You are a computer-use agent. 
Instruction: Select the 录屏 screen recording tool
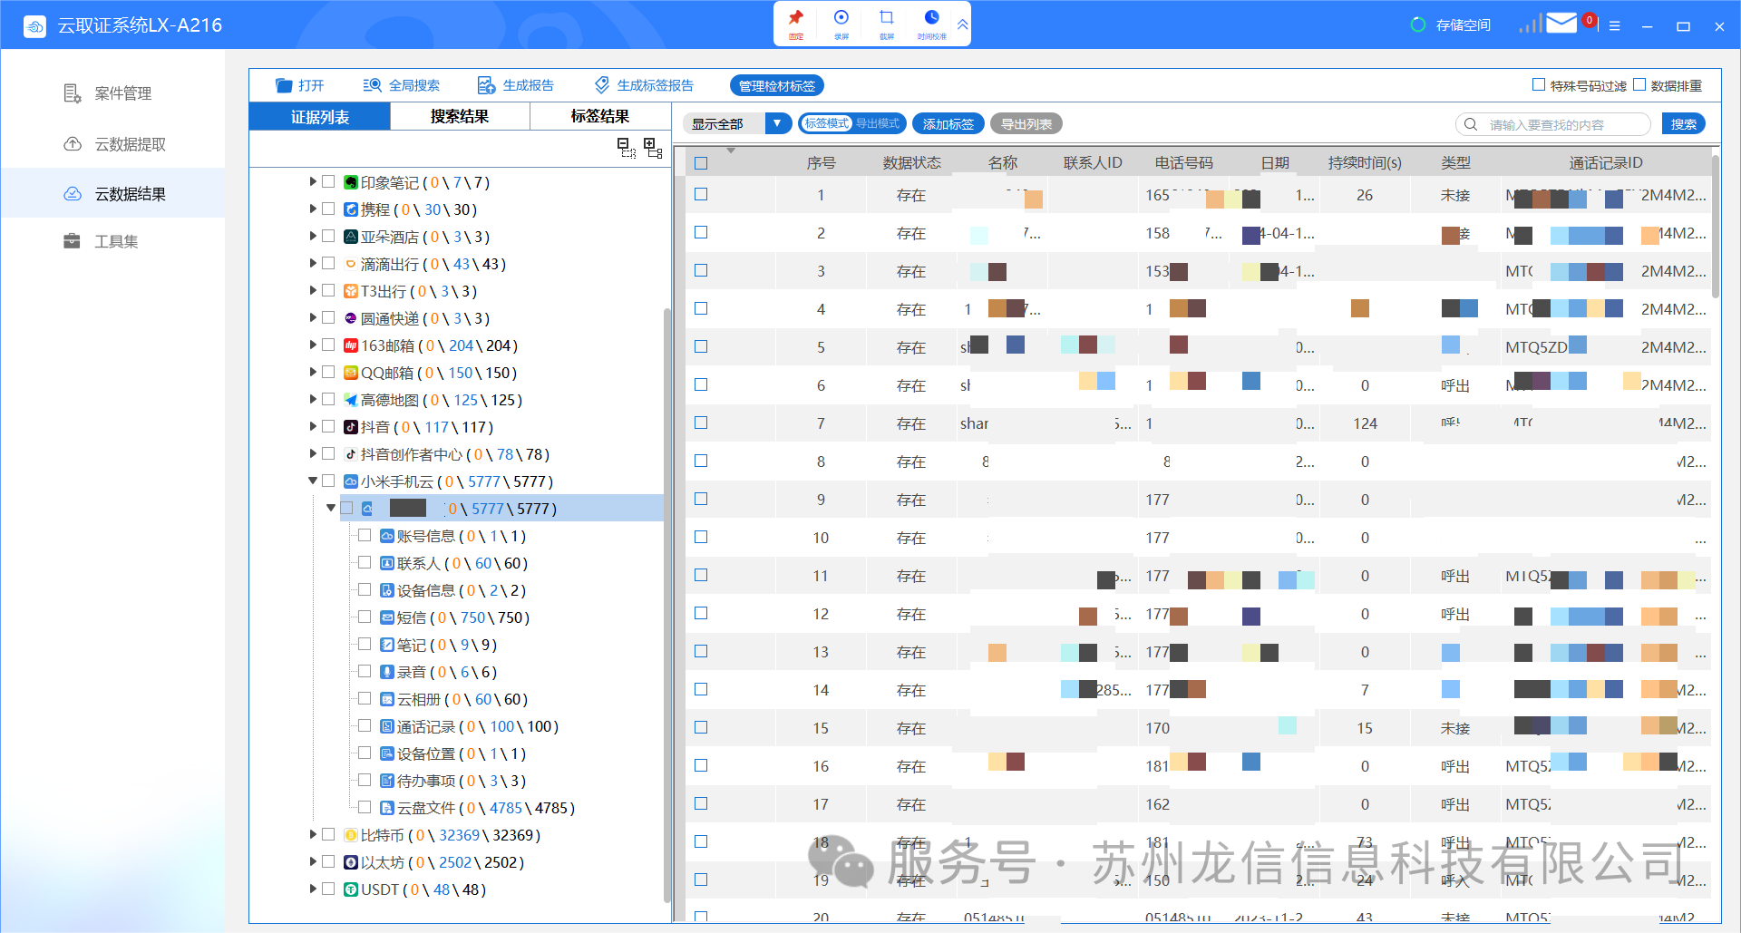tap(841, 23)
